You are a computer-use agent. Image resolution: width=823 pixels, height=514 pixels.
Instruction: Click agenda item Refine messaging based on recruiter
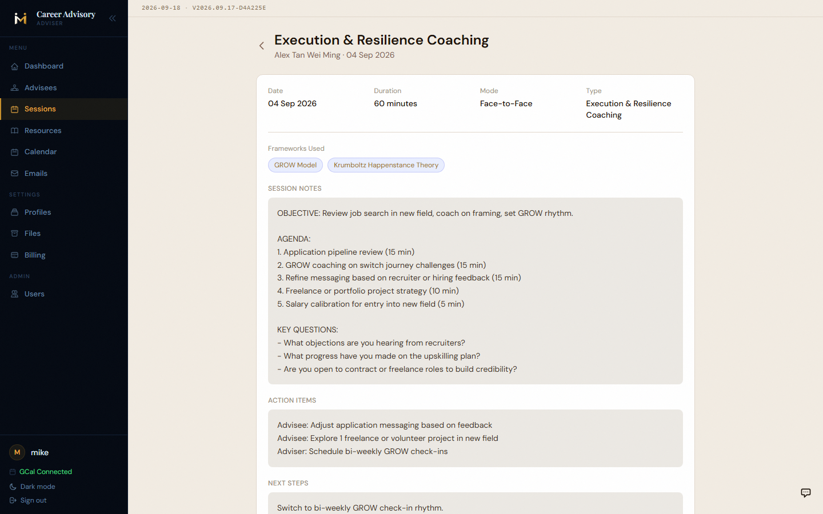(x=399, y=278)
